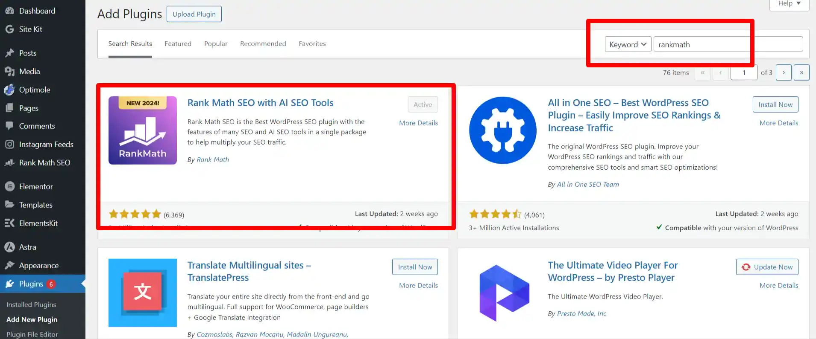This screenshot has width=816, height=339.
Task: Go to next page of results
Action: point(784,72)
